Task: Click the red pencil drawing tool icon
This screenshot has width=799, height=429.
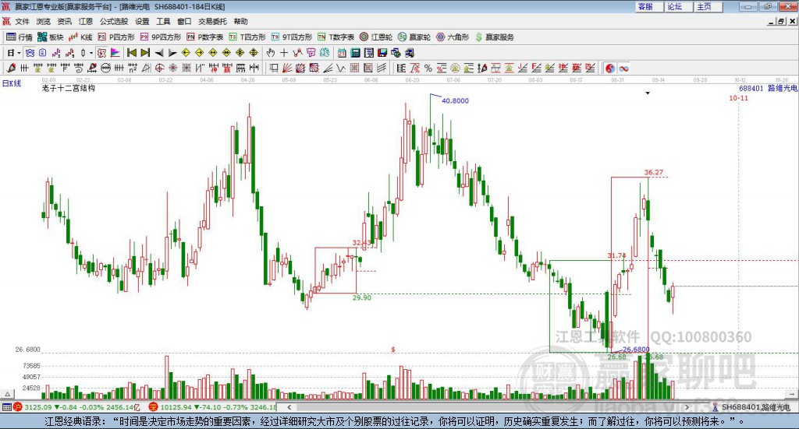Action: coord(11,68)
